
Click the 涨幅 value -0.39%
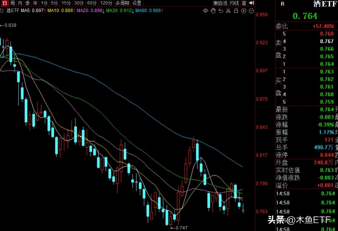pyautogui.click(x=325, y=125)
